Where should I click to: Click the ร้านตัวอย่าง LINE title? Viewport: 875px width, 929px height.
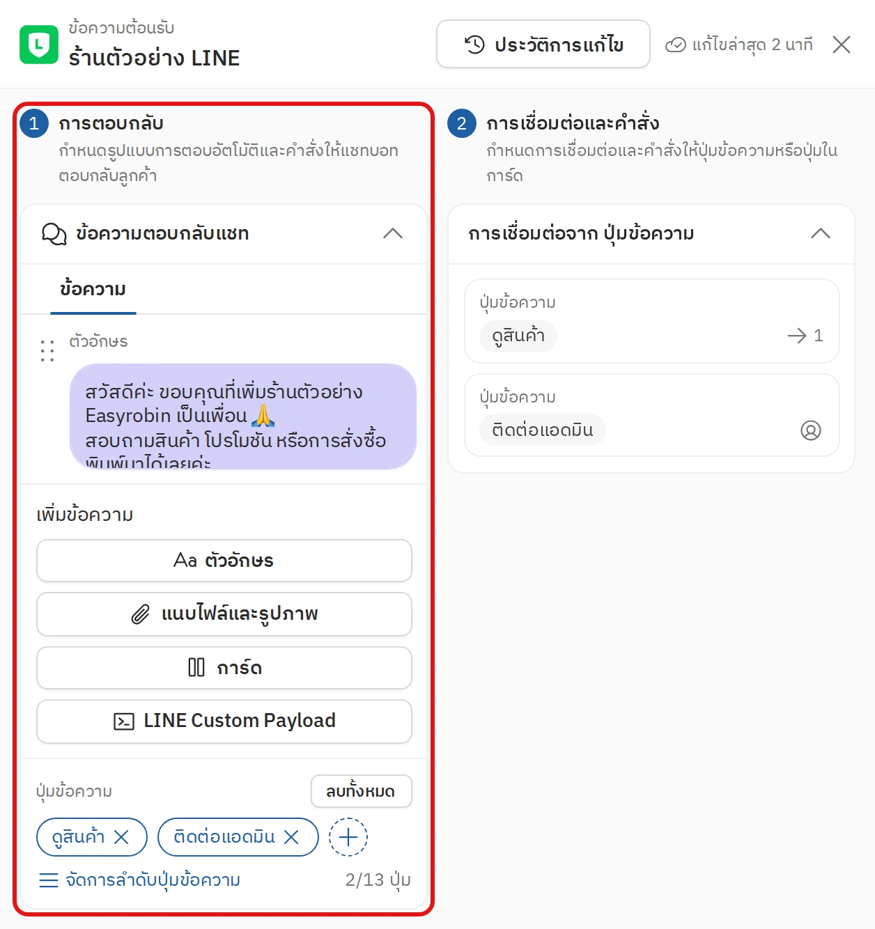click(x=154, y=58)
